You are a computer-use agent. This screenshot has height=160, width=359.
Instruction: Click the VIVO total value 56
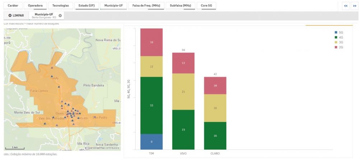183,50
